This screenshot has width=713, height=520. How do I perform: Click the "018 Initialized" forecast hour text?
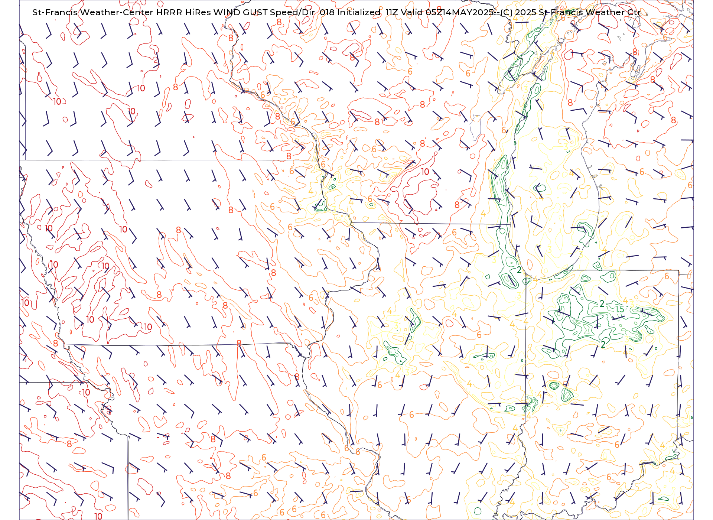350,12
